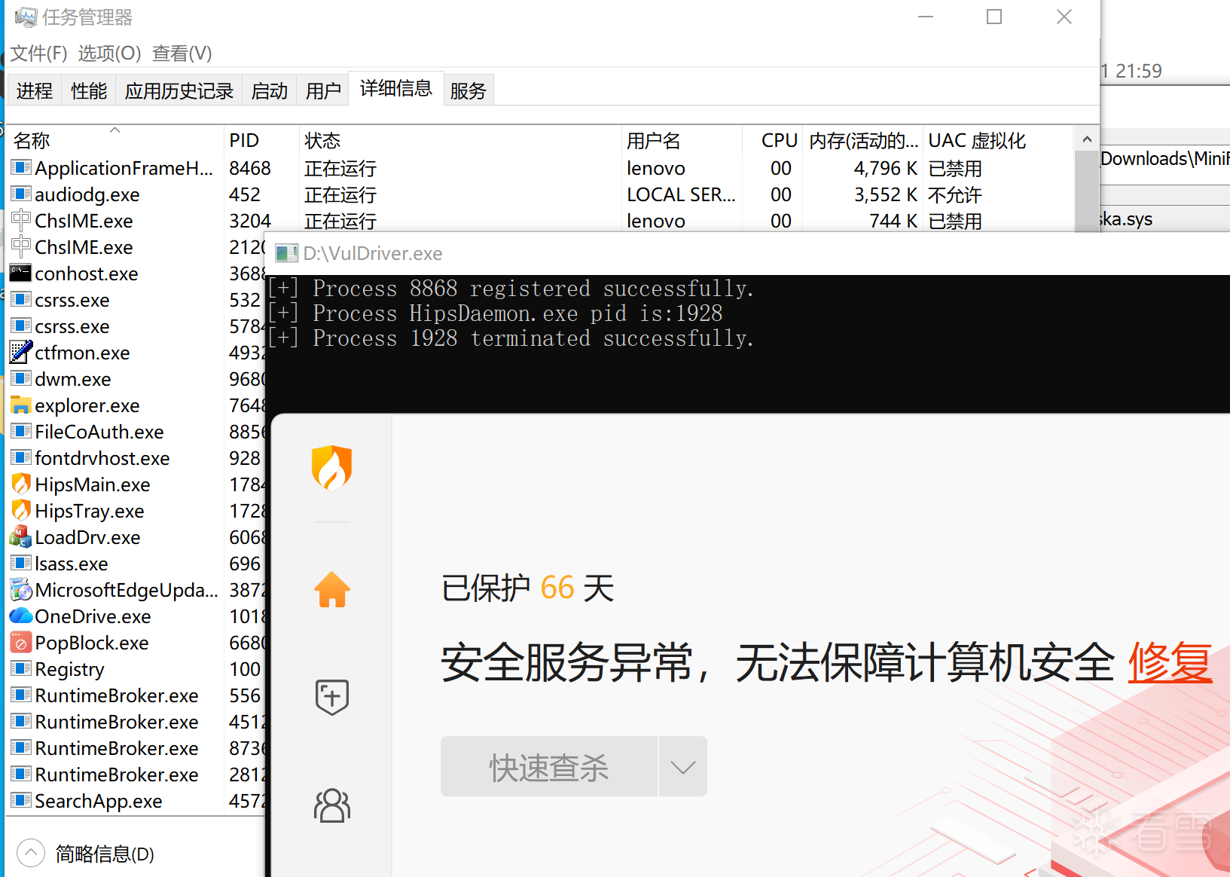Click the 修复 repair link
1230x877 pixels.
coord(1169,664)
